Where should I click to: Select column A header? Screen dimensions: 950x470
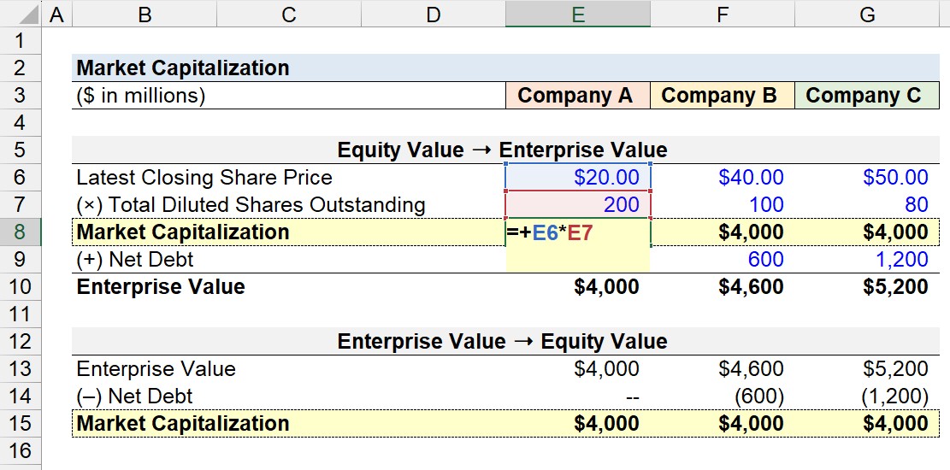point(57,14)
